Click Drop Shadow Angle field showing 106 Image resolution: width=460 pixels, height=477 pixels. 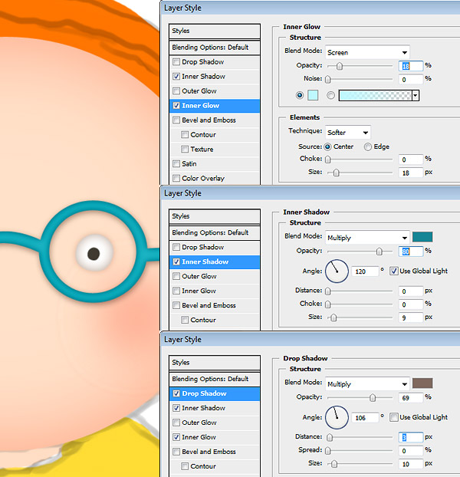365,418
